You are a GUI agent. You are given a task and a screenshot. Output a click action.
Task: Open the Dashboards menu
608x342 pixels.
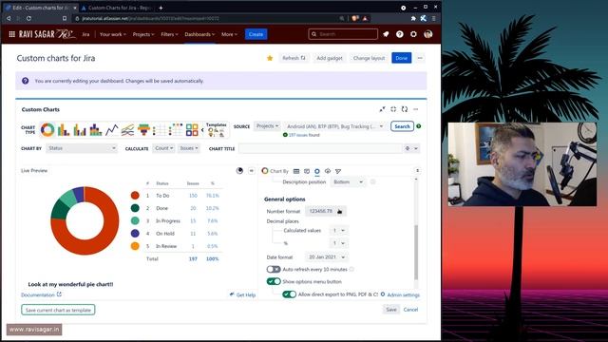pos(199,34)
